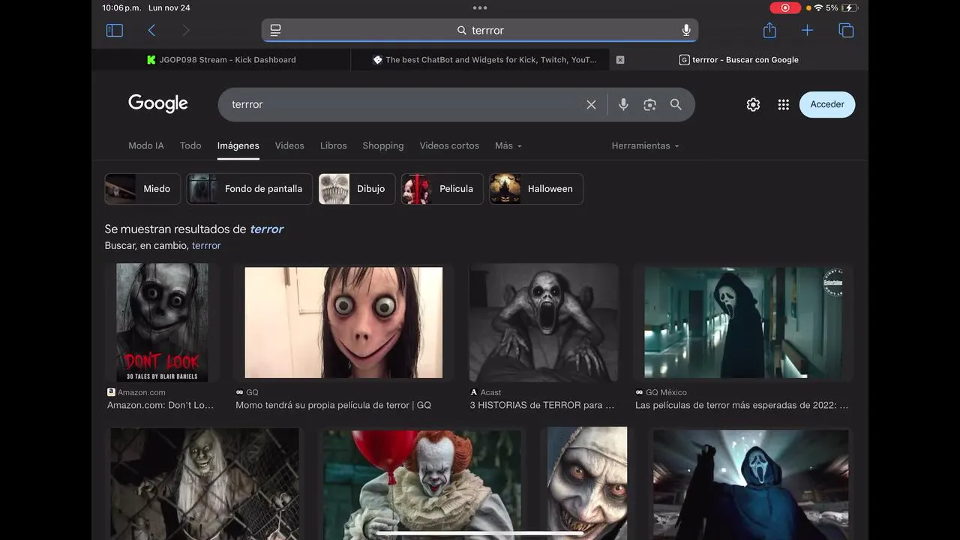The height and width of the screenshot is (540, 960).
Task: Open the white-haired witch behind fence image
Action: pyautogui.click(x=204, y=484)
